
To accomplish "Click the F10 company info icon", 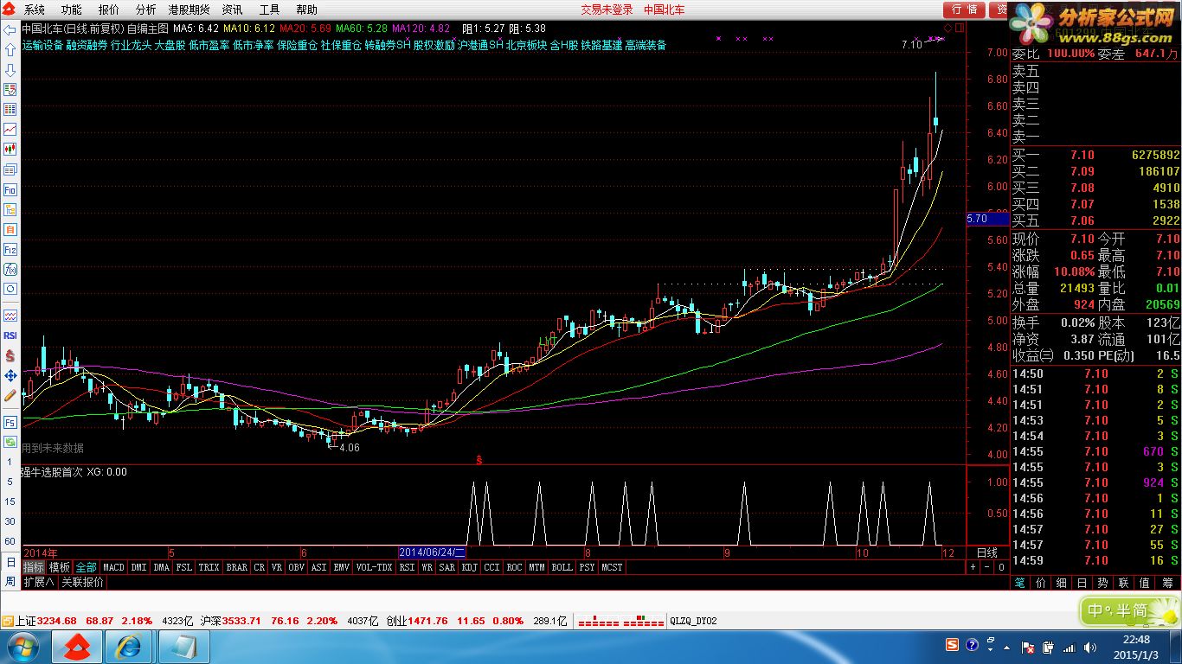I will click(10, 189).
